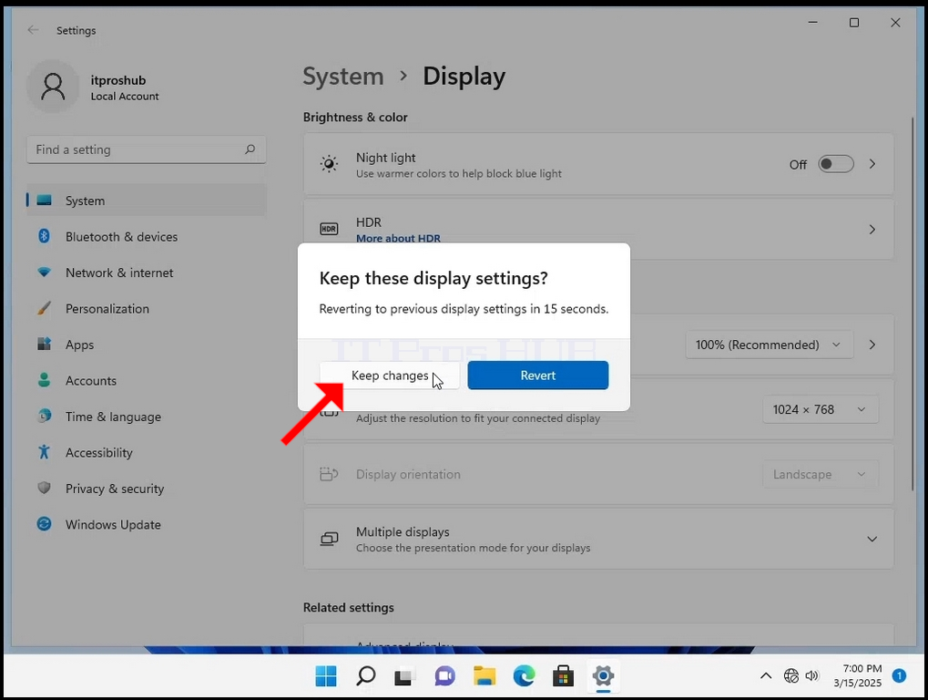Click the volume speaker tray icon
The height and width of the screenshot is (700, 928).
[x=812, y=675]
